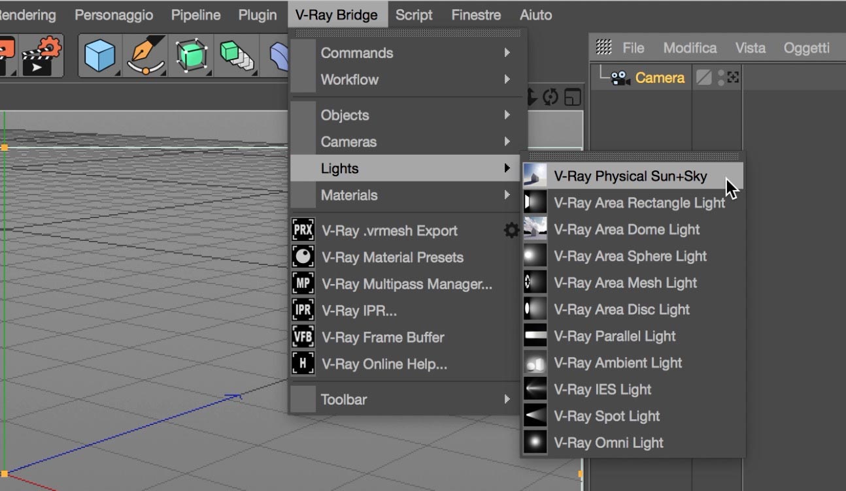
Task: Click the Area Dome Light icon
Action: [x=535, y=229]
